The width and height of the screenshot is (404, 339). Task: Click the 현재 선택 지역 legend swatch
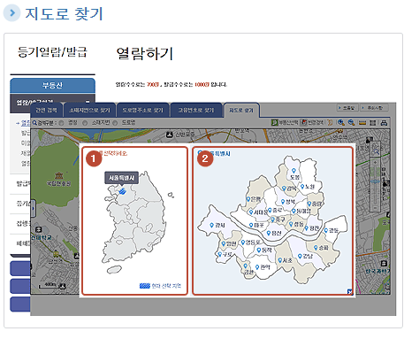(x=145, y=286)
